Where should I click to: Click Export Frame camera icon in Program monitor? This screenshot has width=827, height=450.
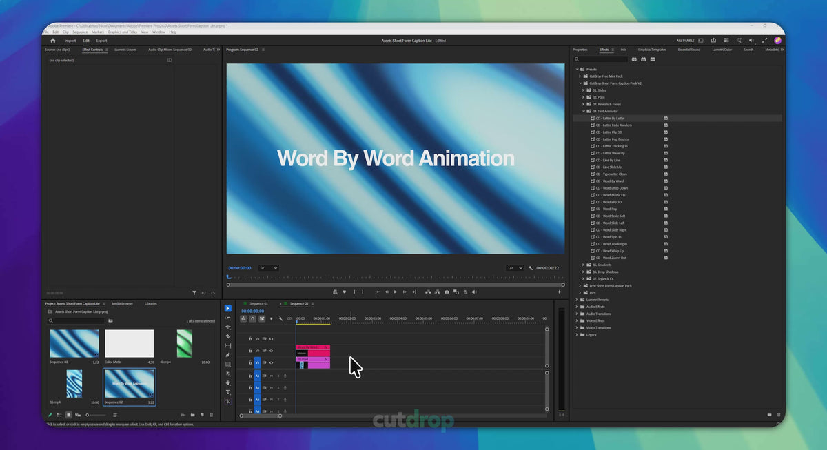[447, 292]
